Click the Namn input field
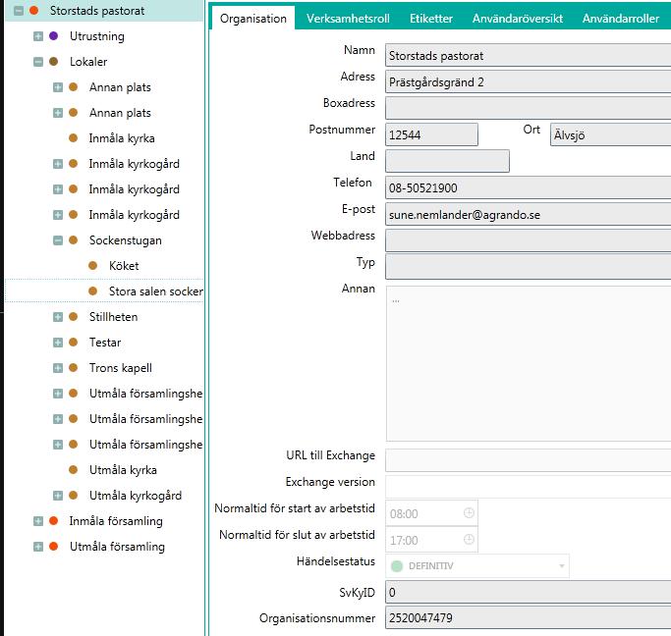671x636 pixels. (x=529, y=56)
